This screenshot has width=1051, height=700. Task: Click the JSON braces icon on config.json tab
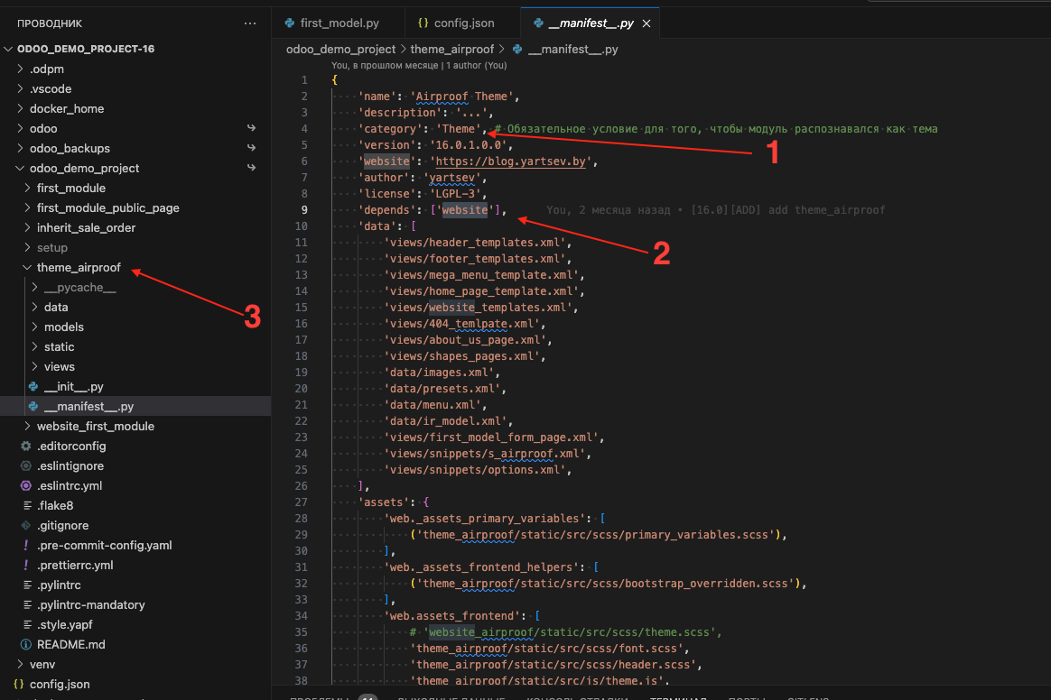[423, 23]
